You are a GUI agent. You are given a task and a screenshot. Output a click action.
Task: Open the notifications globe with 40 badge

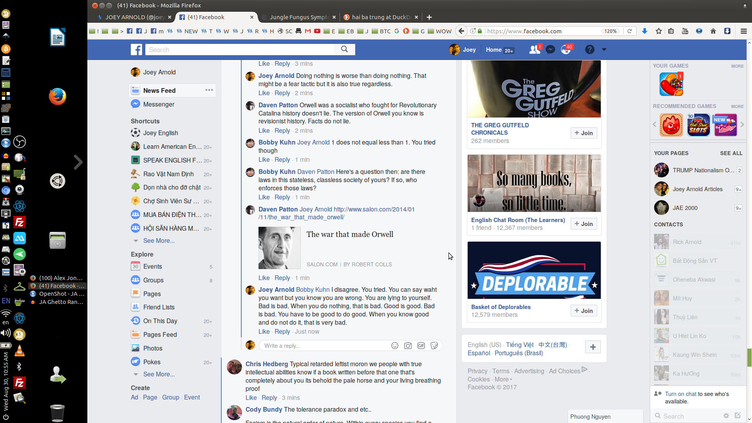coord(566,49)
